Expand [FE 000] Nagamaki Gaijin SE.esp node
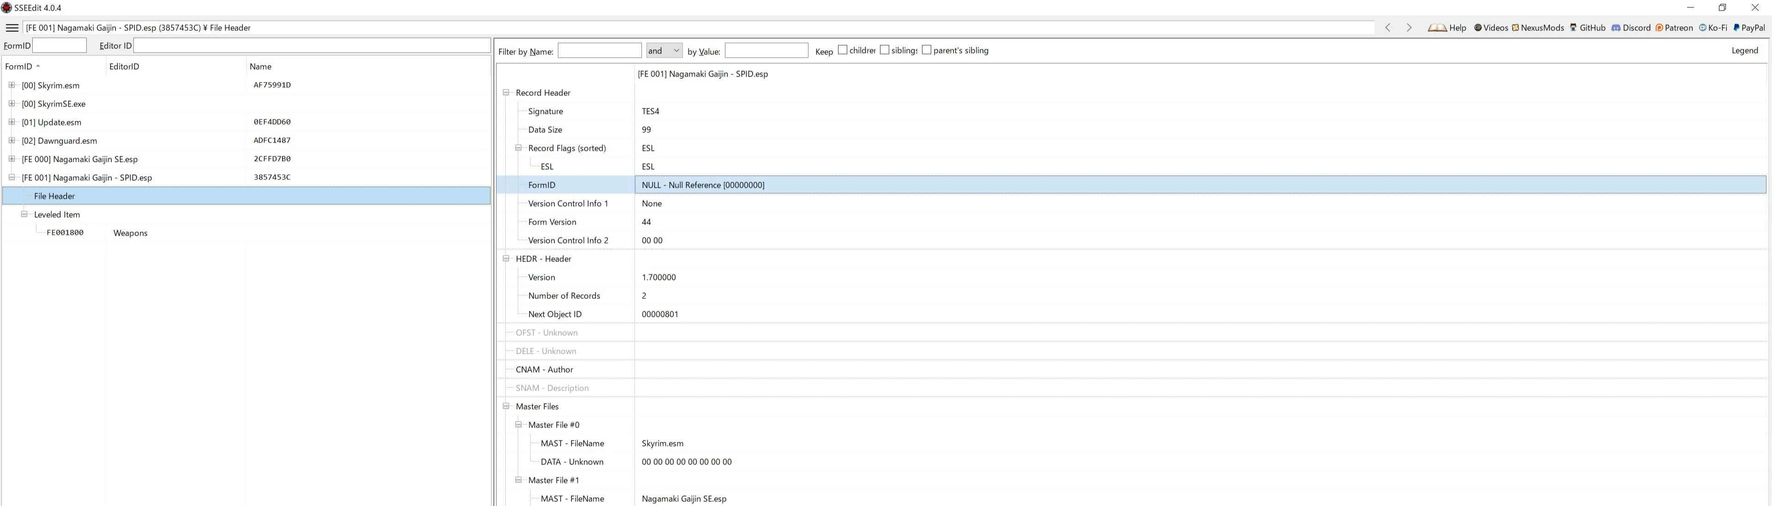 12,159
